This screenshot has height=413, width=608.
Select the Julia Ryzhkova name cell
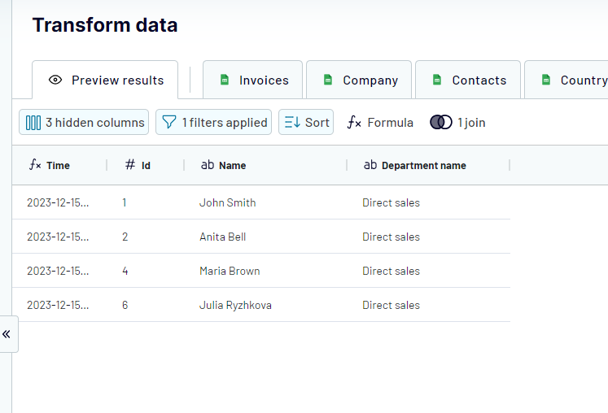point(235,305)
